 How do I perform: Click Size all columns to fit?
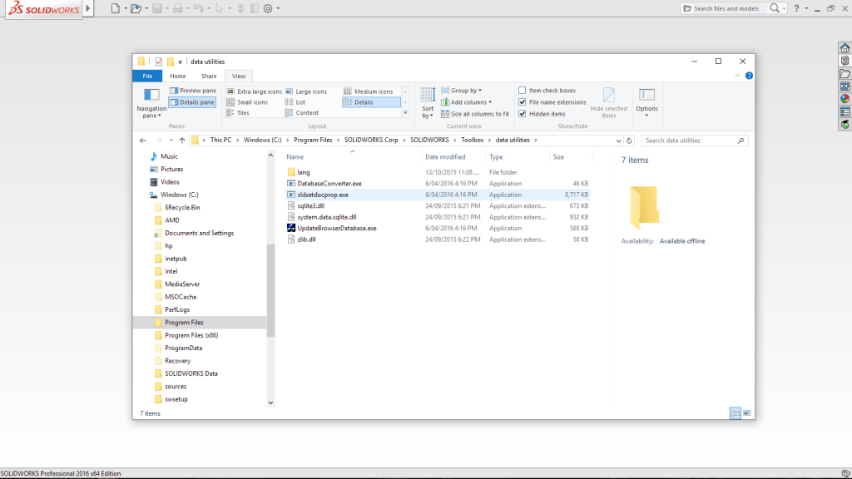(x=478, y=113)
